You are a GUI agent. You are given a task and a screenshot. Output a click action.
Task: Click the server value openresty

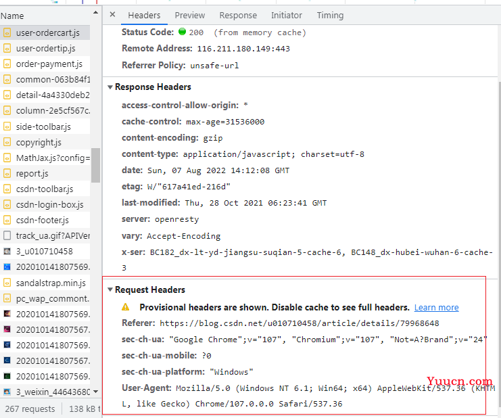176,219
